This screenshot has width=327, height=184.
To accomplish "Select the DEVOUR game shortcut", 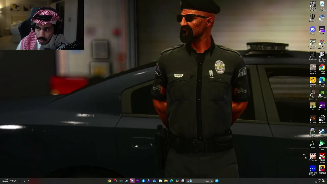I will (x=313, y=119).
